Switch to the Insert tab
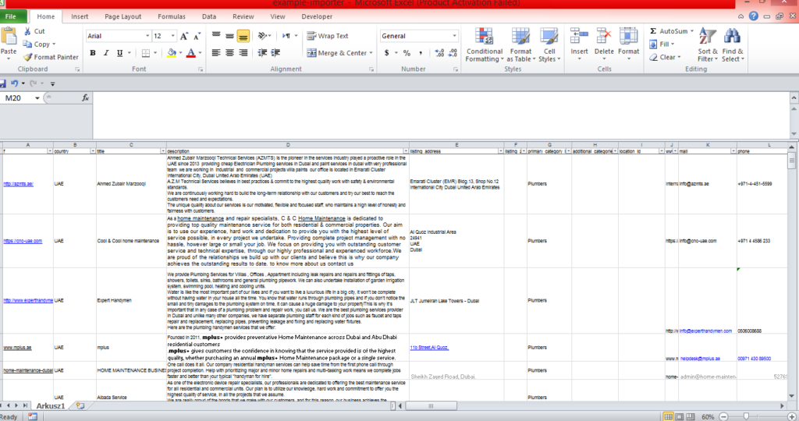799x421 pixels. 80,16
